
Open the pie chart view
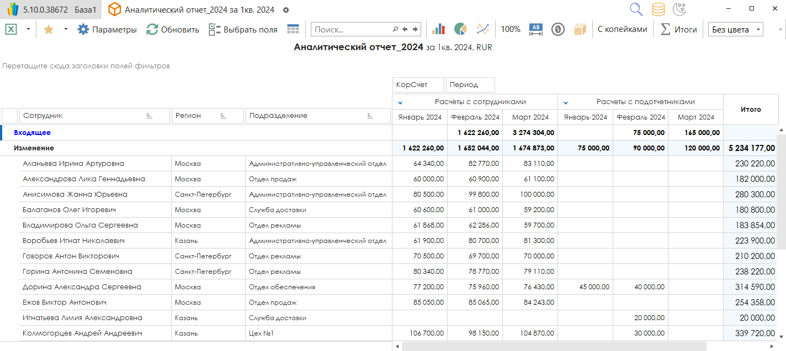click(x=460, y=29)
